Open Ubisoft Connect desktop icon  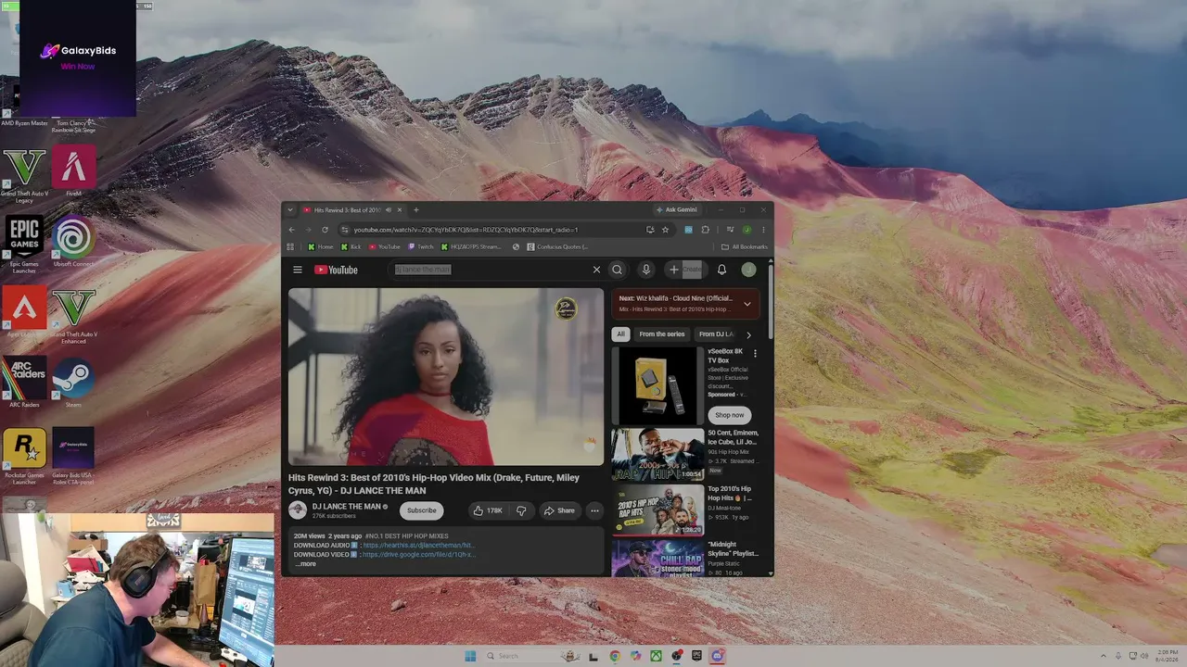73,241
